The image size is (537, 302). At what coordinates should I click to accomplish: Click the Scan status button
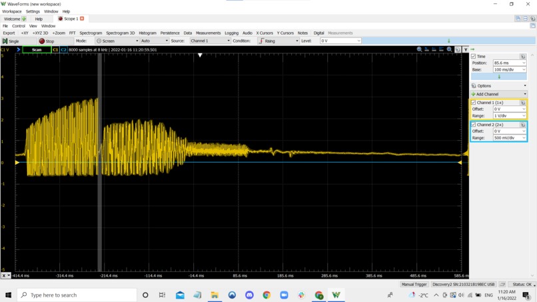point(37,50)
